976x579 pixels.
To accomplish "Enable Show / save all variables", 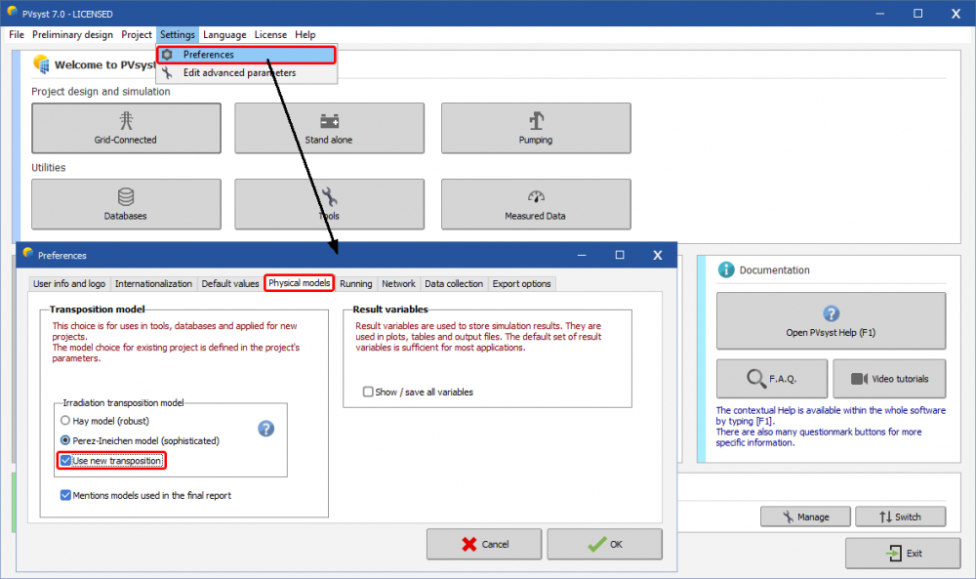I will coord(368,392).
